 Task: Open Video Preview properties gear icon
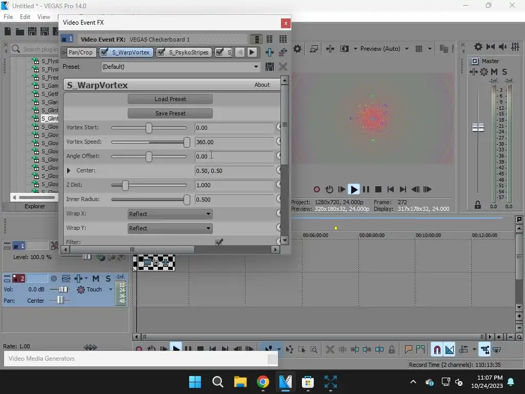[x=297, y=49]
